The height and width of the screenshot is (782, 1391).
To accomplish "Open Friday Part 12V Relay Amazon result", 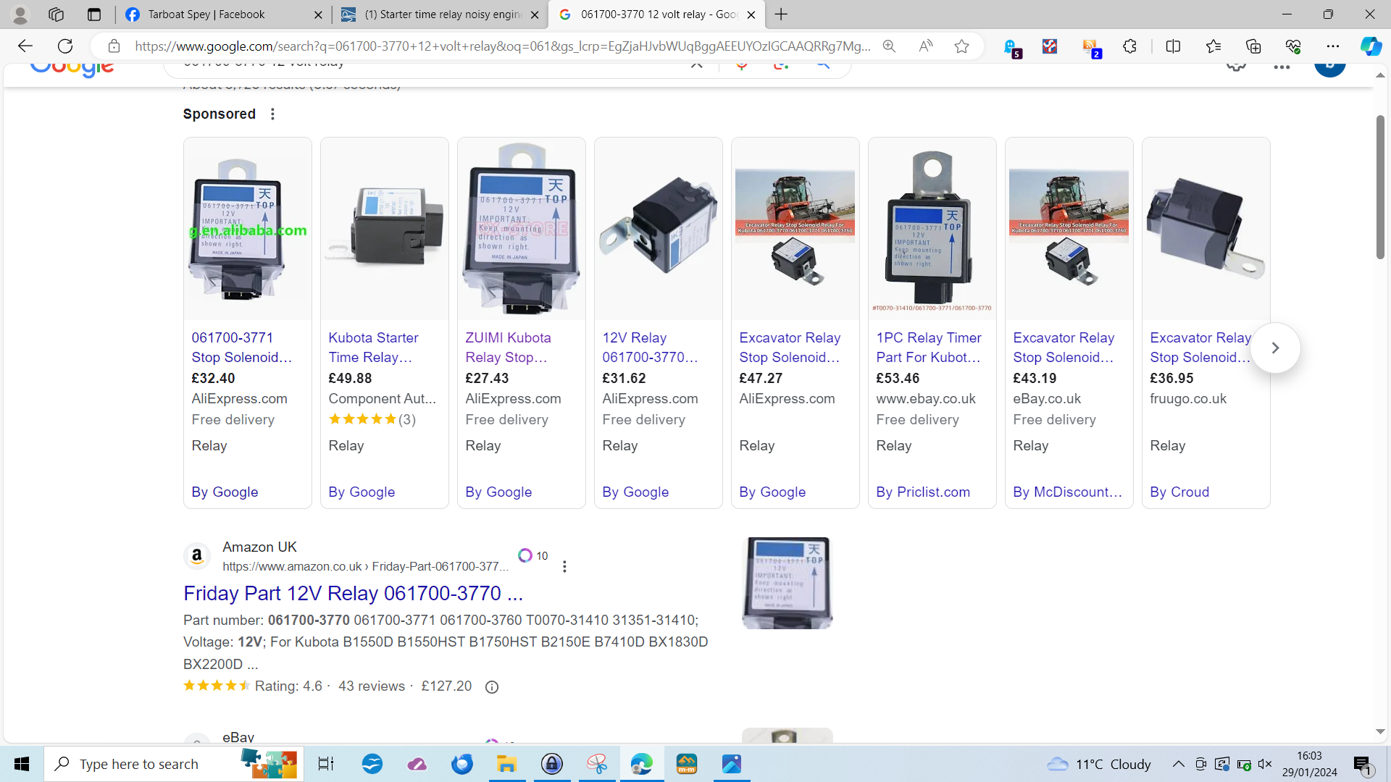I will coord(353,594).
